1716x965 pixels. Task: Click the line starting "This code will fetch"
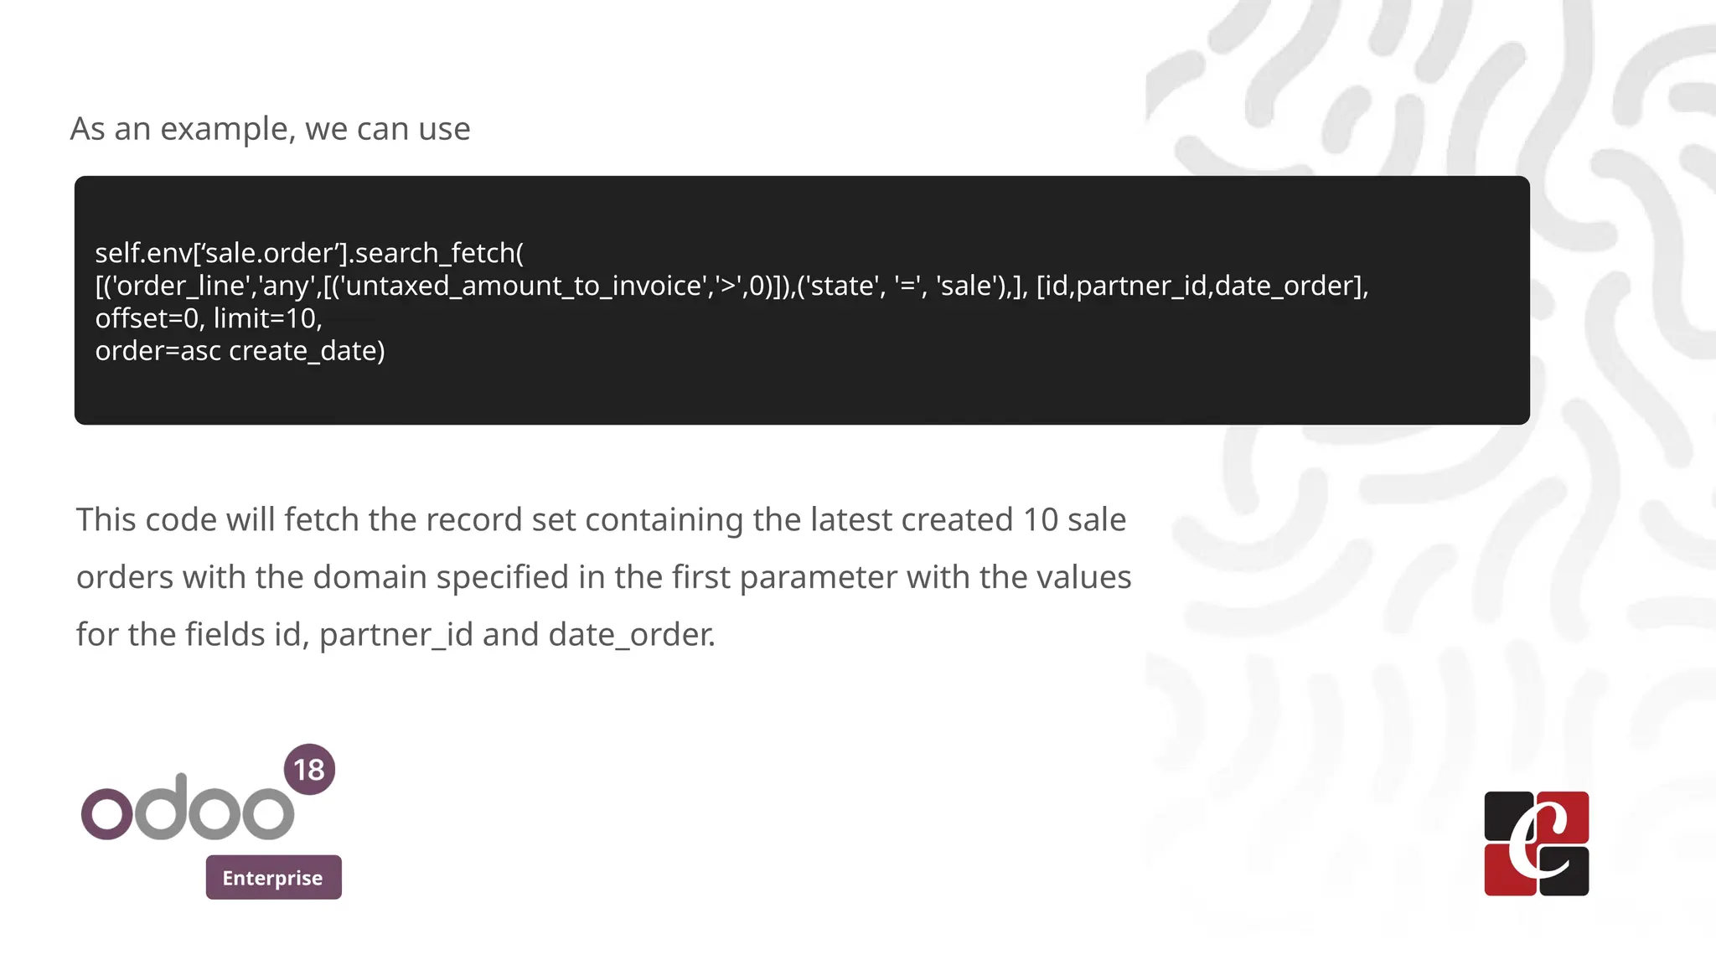(601, 520)
